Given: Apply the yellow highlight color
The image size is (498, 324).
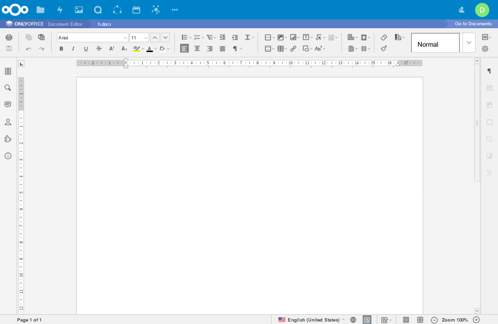Looking at the screenshot, I should click(137, 49).
